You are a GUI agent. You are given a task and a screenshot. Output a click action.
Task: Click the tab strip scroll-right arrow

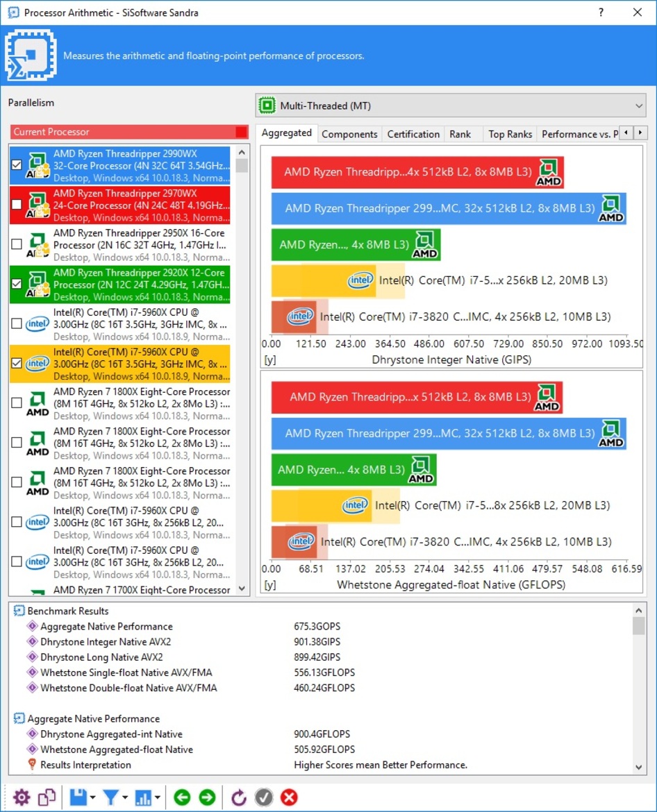click(640, 133)
